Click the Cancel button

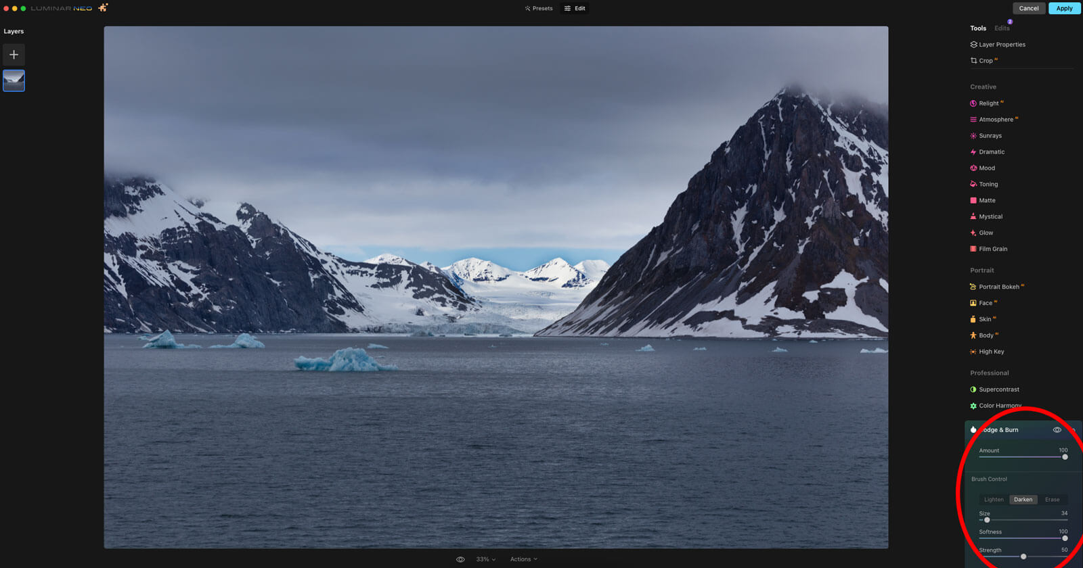(1028, 9)
